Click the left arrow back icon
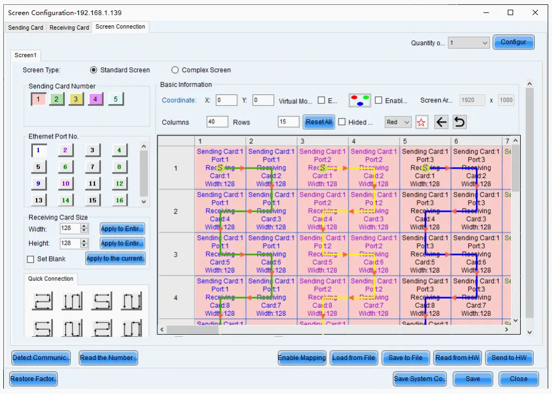Image resolution: width=552 pixels, height=394 pixels. coord(441,122)
